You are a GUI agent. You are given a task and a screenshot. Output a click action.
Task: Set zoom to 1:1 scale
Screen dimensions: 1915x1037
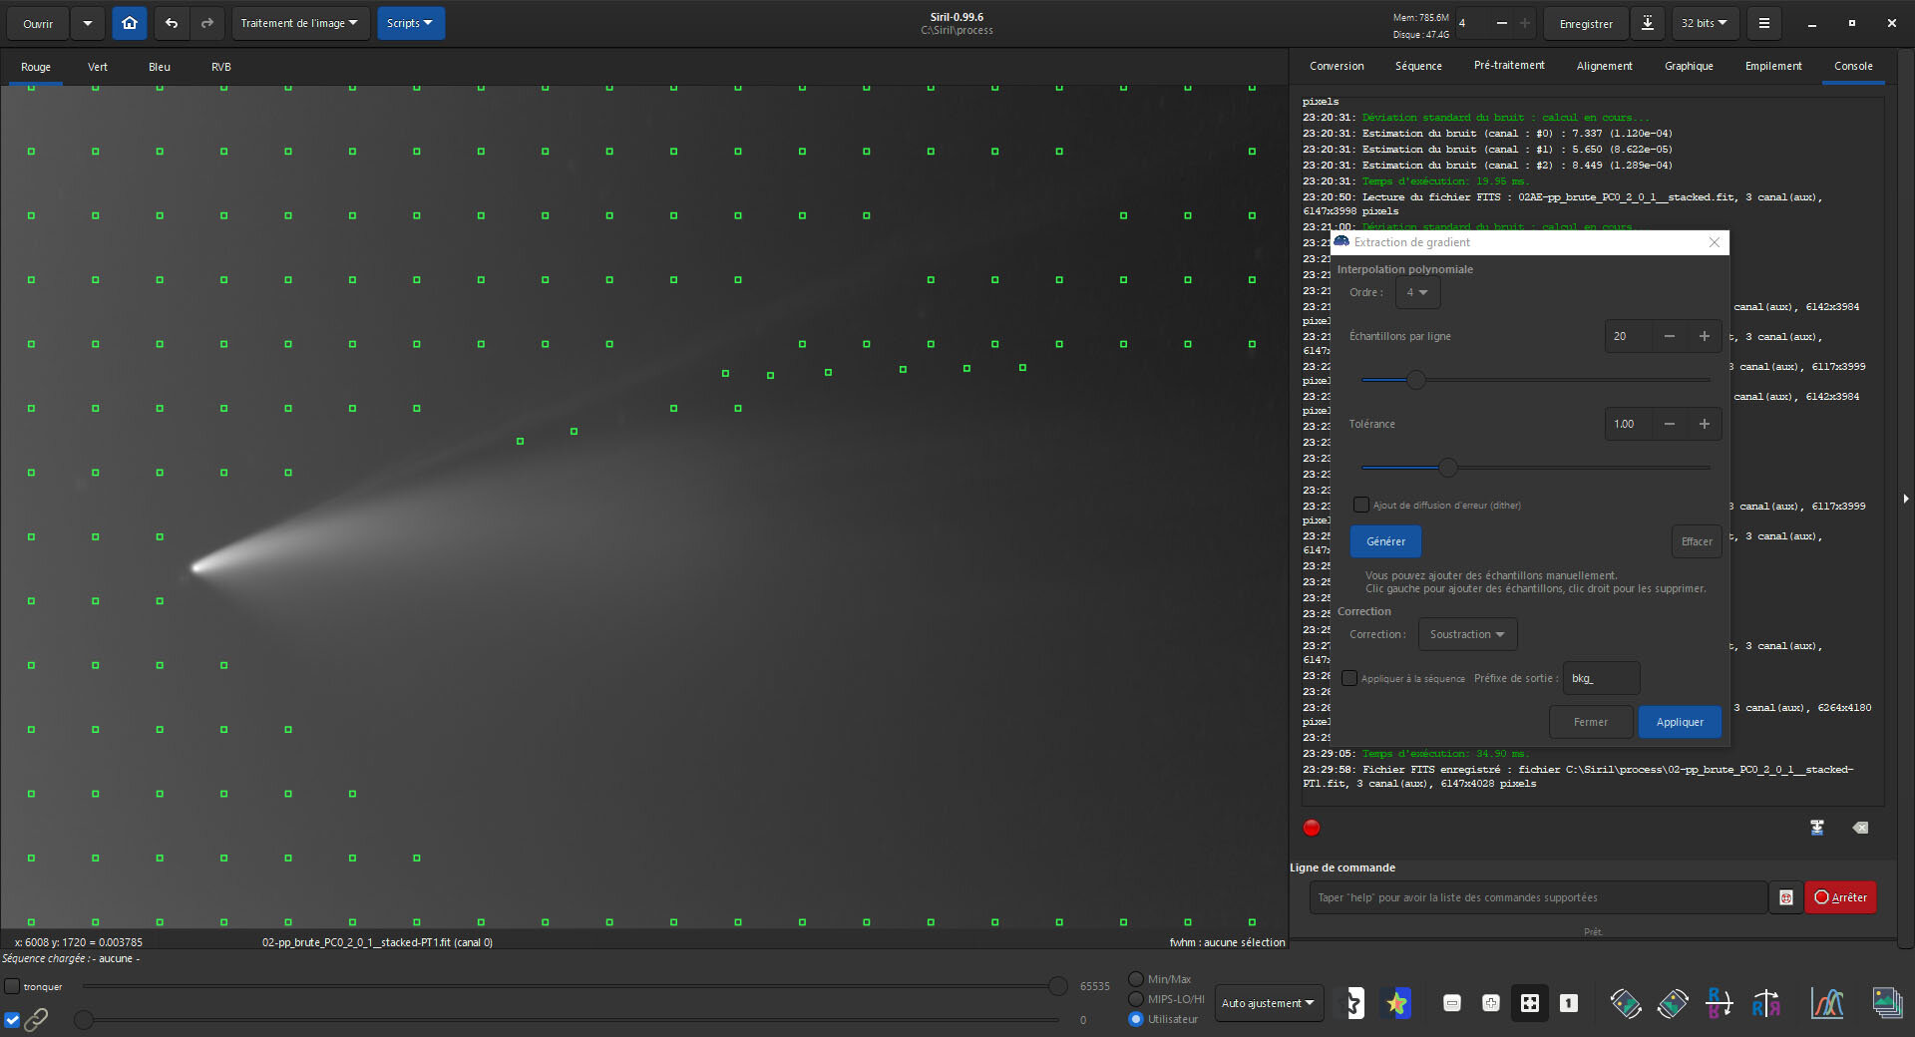point(1569,1003)
